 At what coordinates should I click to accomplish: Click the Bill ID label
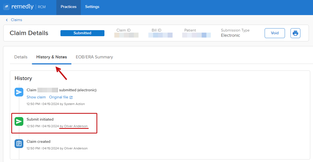156,30
